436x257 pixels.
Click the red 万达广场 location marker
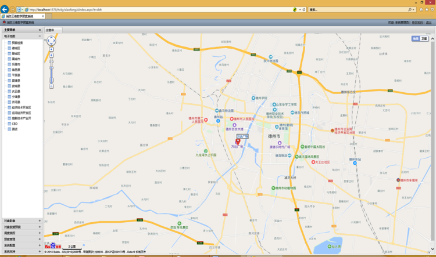237,143
